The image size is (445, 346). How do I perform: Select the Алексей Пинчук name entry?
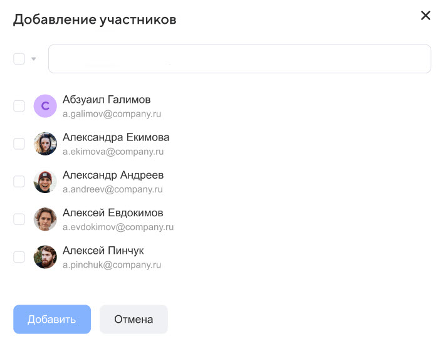(x=103, y=251)
